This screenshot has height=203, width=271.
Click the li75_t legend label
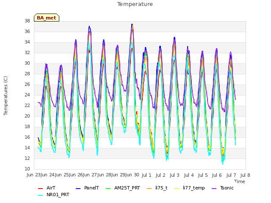(x=161, y=188)
